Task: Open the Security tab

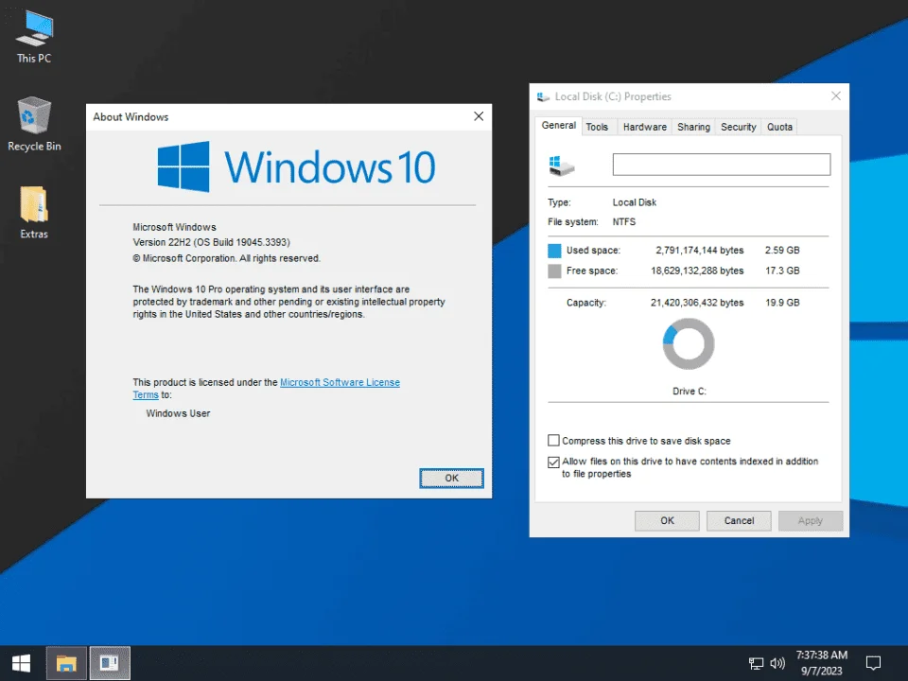Action: tap(739, 127)
